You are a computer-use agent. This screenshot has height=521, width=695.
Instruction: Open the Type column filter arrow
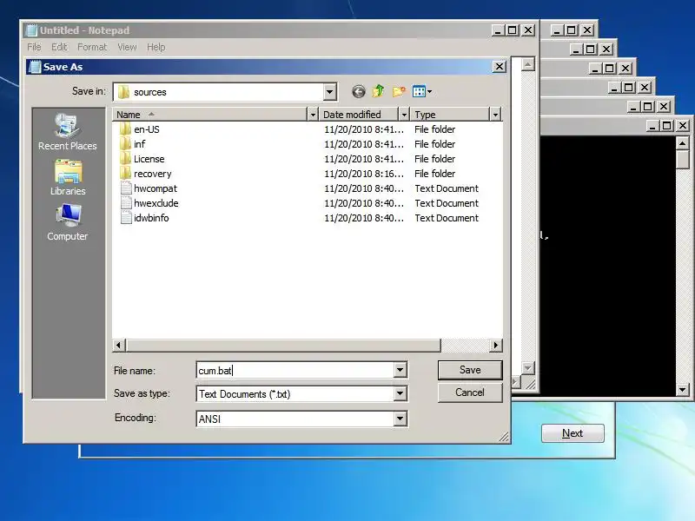(495, 115)
